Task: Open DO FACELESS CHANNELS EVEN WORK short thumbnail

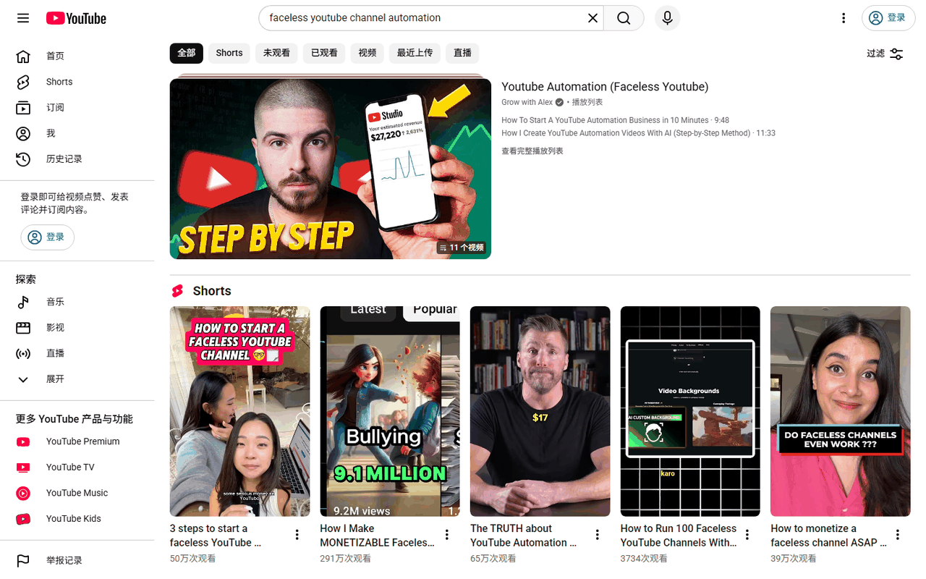Action: [x=840, y=411]
